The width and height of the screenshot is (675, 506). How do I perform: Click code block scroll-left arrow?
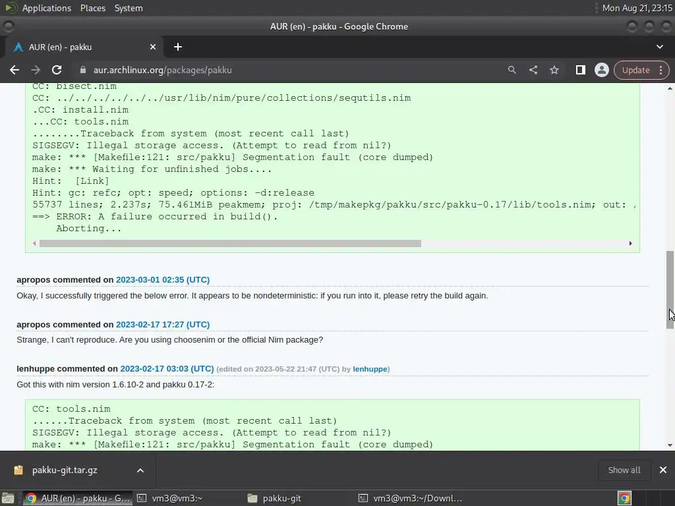(x=34, y=244)
